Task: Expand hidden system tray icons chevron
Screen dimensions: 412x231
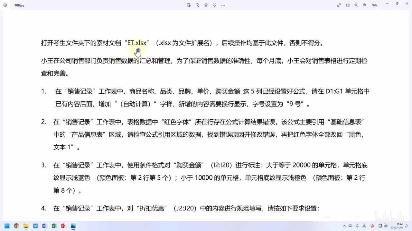Action: (345, 226)
